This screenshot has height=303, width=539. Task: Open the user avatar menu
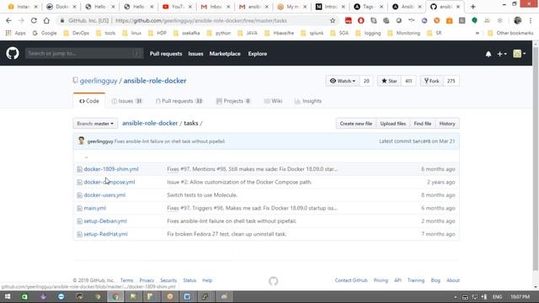[x=519, y=54]
